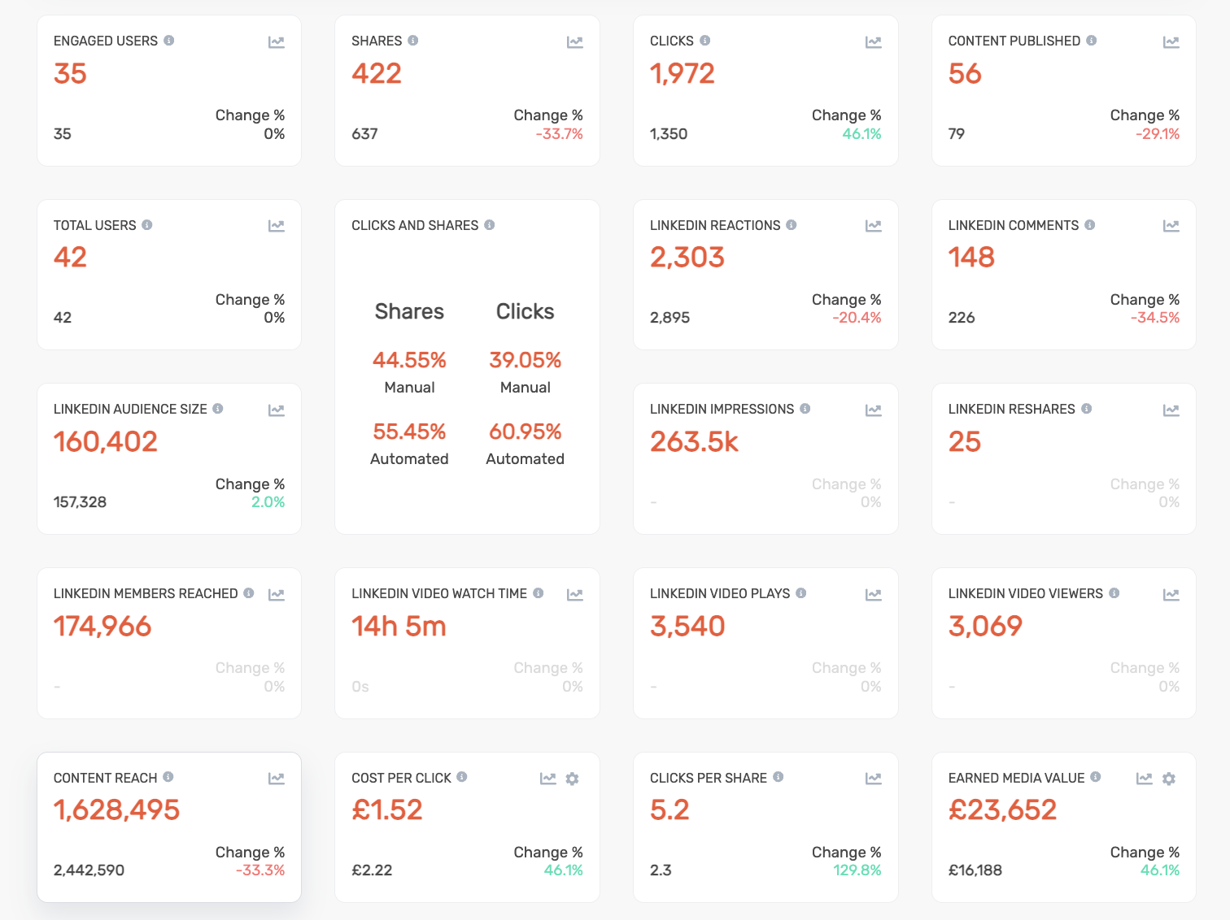This screenshot has width=1230, height=920.
Task: Open the chart icon on Engaged Users card
Action: coord(277,42)
